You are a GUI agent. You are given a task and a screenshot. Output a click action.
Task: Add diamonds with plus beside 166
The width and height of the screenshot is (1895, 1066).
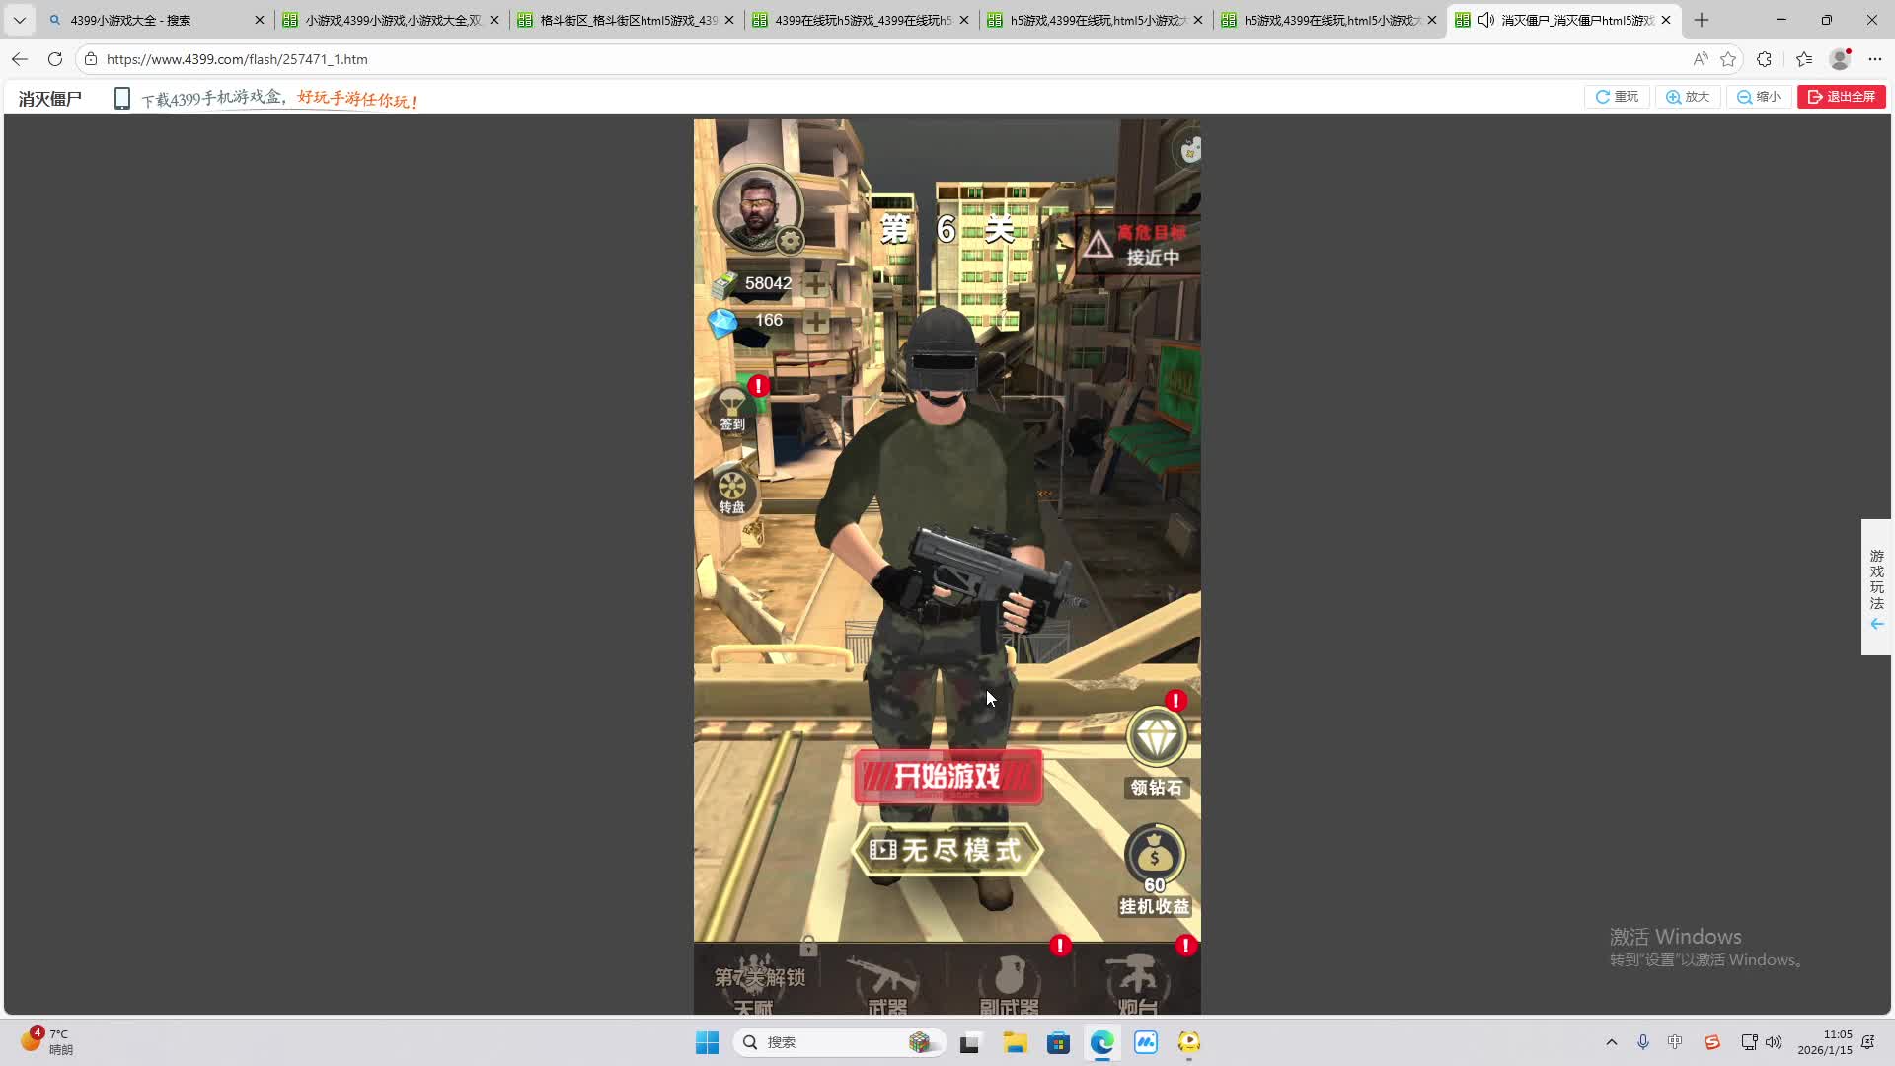pos(815,321)
